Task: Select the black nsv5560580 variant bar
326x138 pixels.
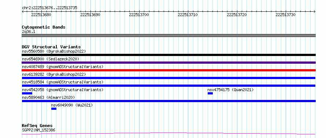Action: pyautogui.click(x=168, y=55)
